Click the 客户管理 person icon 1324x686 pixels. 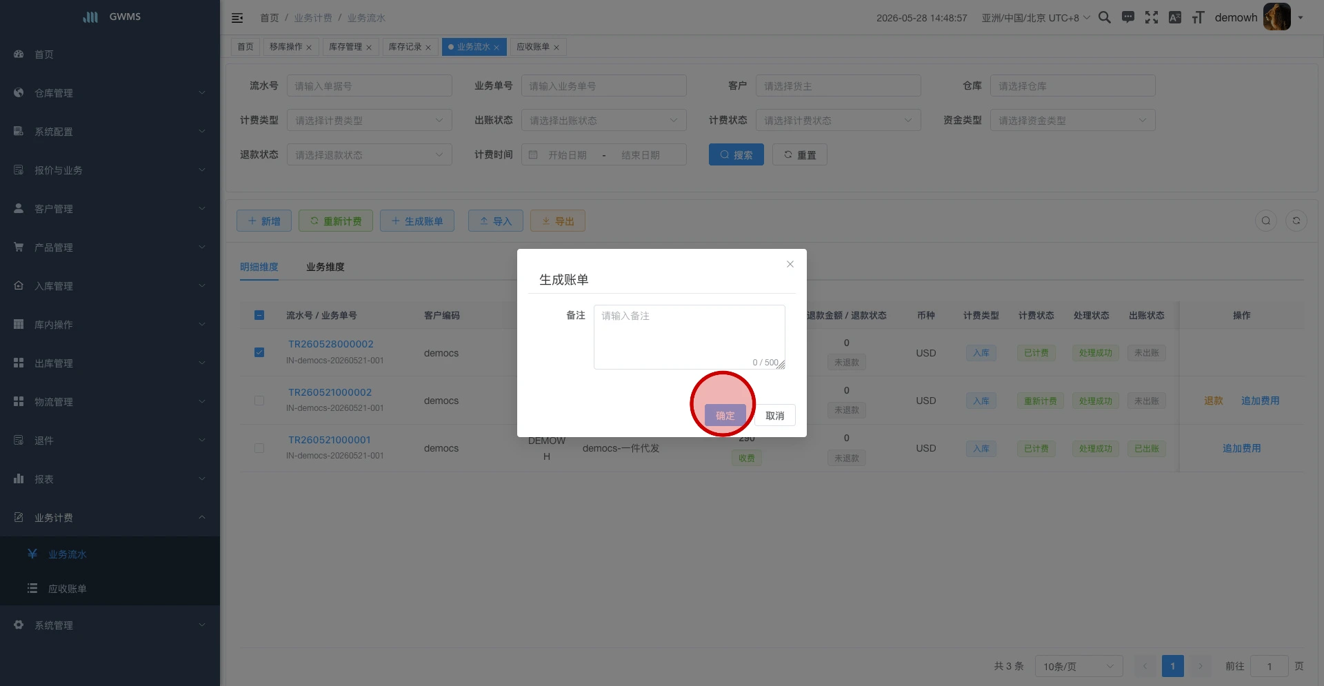pyautogui.click(x=19, y=208)
